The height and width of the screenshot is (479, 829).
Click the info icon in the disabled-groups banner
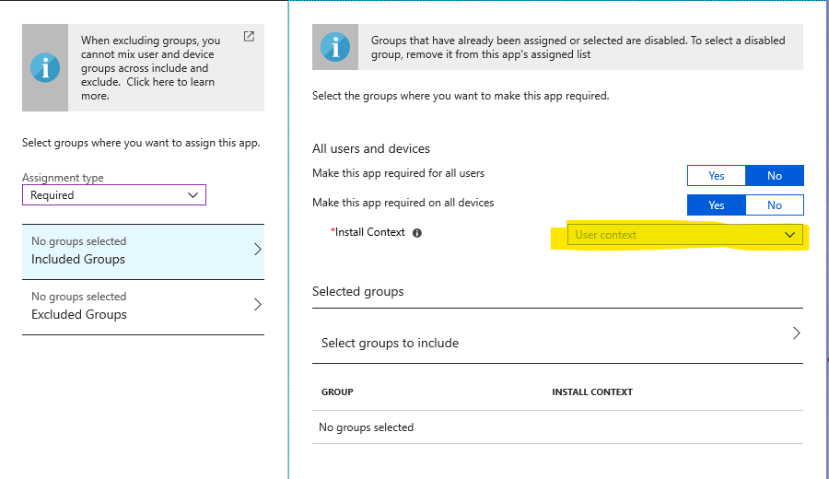335,47
